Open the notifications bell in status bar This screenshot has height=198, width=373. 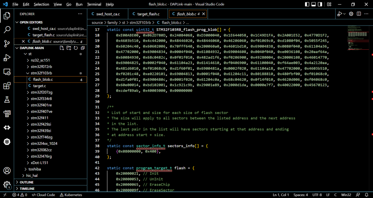pyautogui.click(x=366, y=195)
